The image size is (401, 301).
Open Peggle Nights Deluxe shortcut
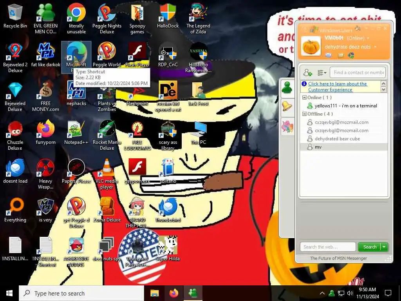[x=107, y=19]
